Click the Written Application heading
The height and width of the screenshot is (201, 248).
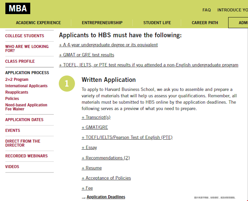[x=109, y=80]
